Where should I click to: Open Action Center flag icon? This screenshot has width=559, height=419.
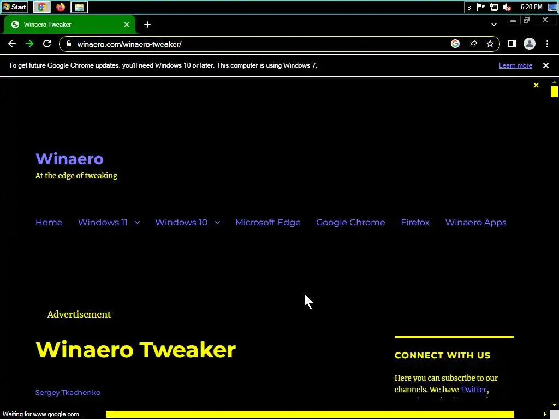pyautogui.click(x=480, y=7)
